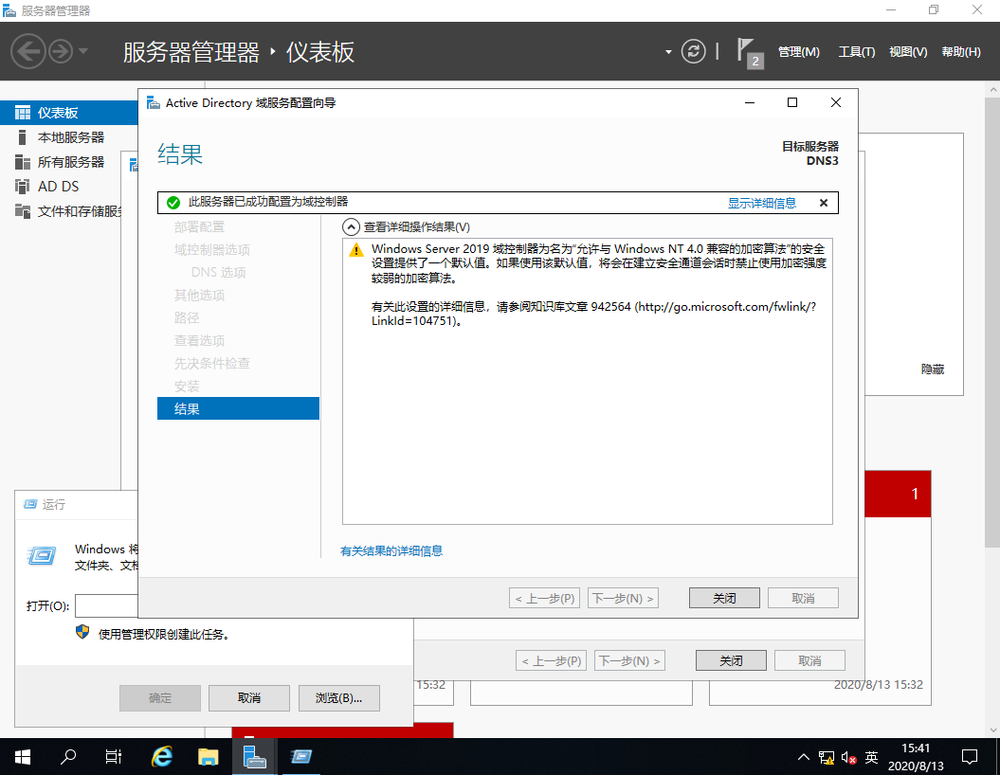Open the 管理(M) menu

[798, 51]
